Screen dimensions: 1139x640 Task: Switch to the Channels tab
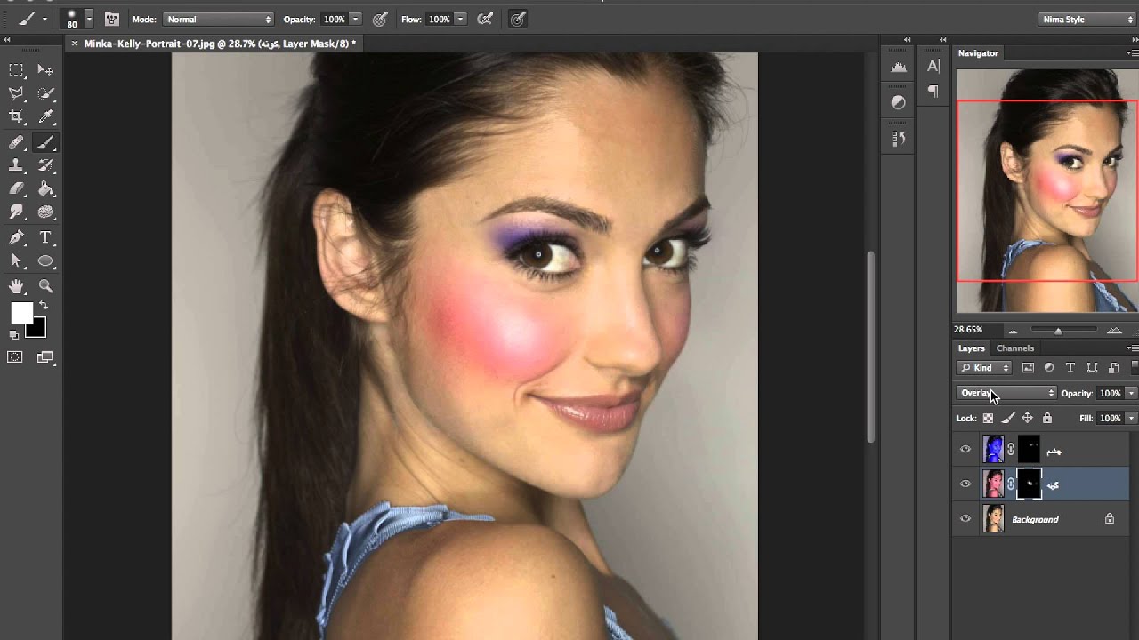[x=1014, y=348]
